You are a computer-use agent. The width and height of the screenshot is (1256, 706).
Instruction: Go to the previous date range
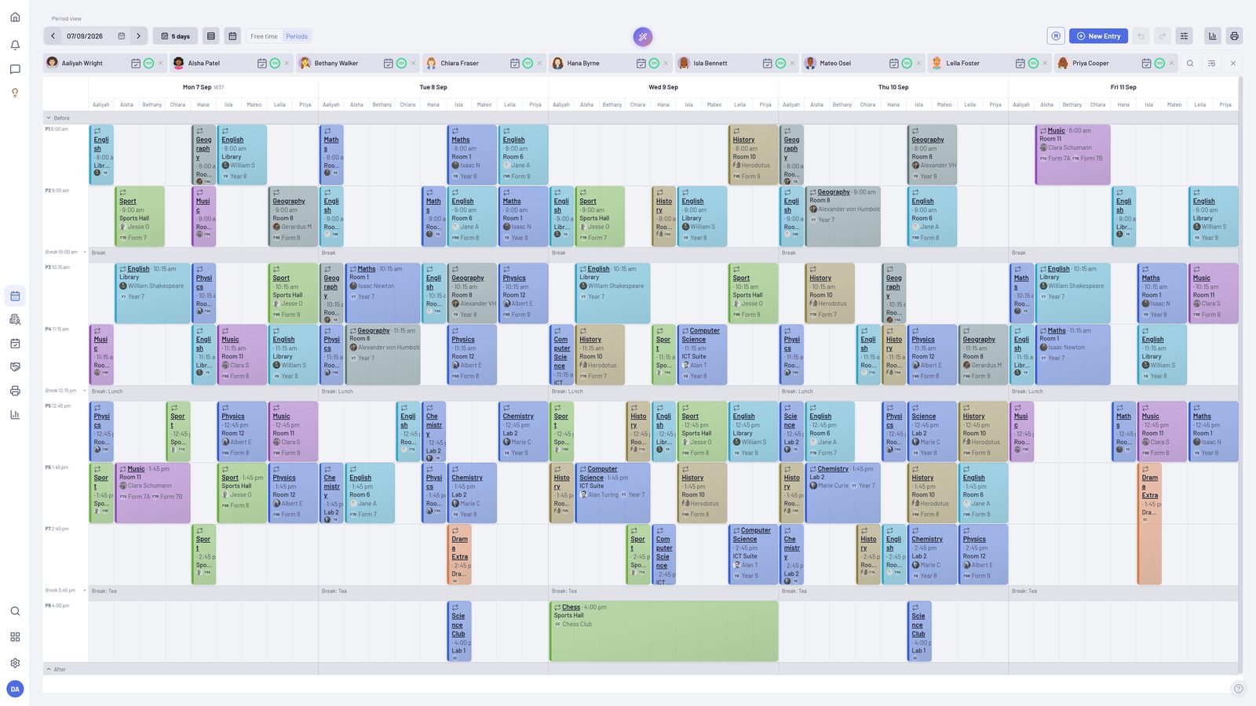click(53, 36)
